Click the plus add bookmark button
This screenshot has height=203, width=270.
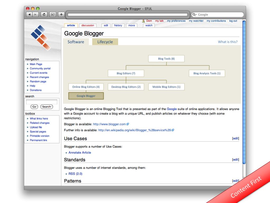pos(61,15)
